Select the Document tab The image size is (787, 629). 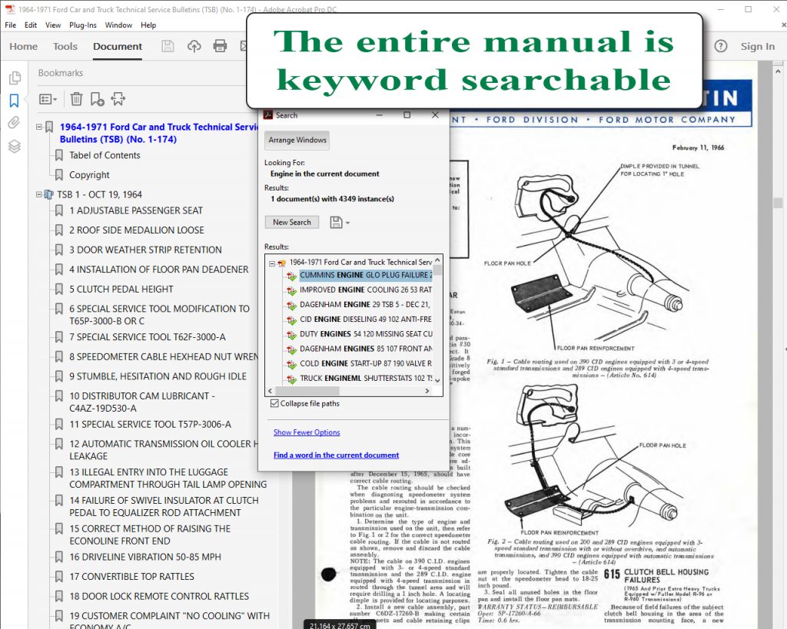point(118,46)
